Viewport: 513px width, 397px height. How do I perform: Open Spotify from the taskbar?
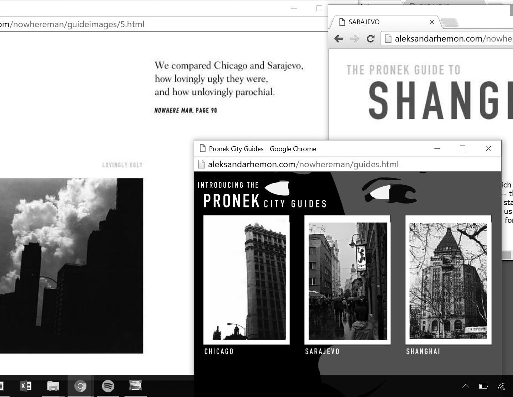(x=108, y=386)
